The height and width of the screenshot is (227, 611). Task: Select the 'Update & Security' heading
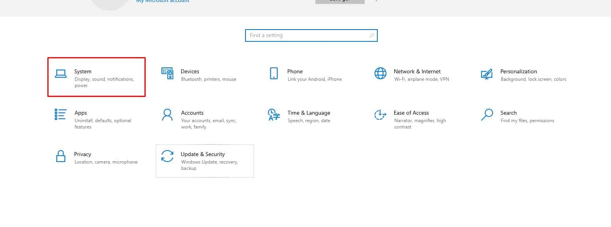point(202,154)
